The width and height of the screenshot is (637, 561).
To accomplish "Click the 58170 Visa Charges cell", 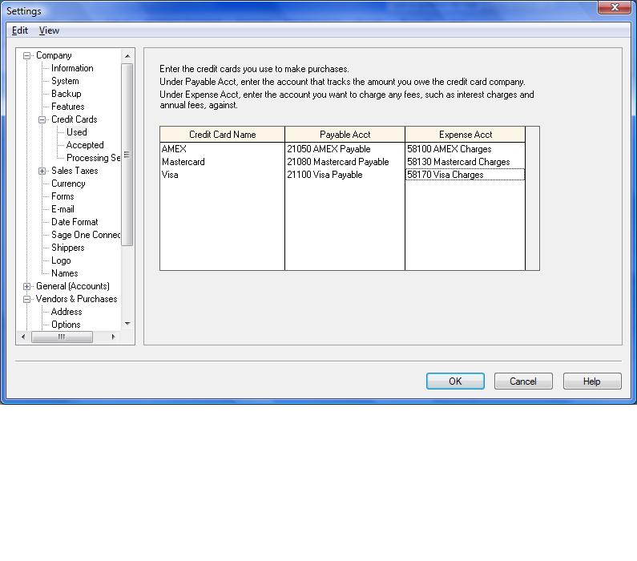I will (466, 175).
